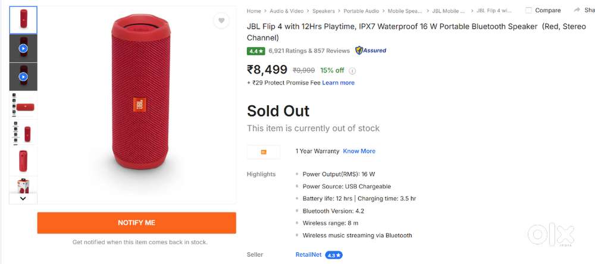Open Home breadcrumb link
The height and width of the screenshot is (264, 595).
point(254,11)
